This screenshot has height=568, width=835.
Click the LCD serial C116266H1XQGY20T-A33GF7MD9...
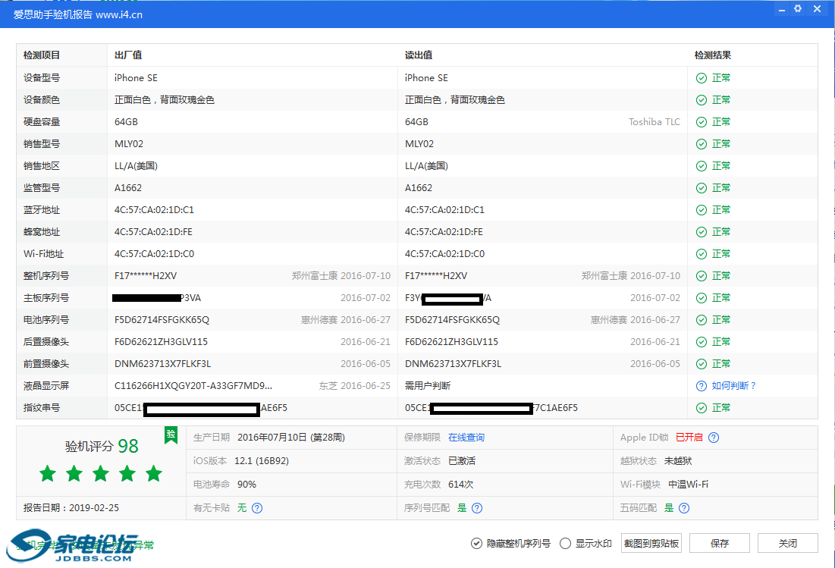193,386
